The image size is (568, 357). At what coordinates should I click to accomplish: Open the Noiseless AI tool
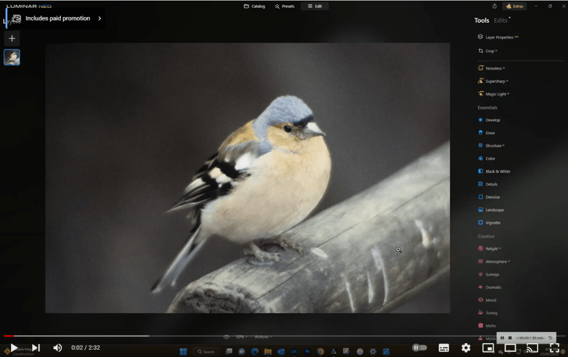click(491, 68)
